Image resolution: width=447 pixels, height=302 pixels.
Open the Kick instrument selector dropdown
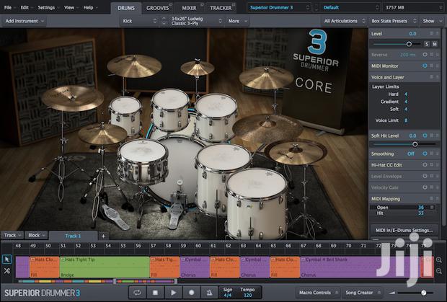pyautogui.click(x=139, y=21)
